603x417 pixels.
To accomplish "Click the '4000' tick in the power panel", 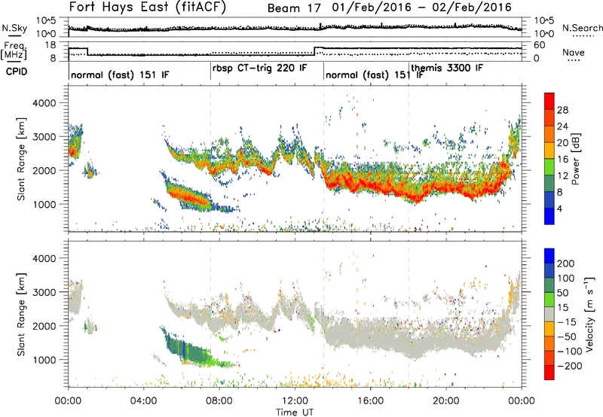I will (44, 103).
